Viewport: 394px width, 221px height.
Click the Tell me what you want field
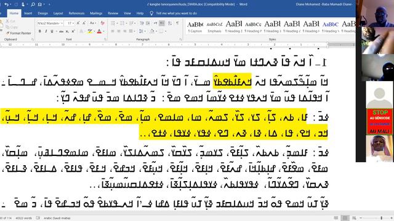click(x=177, y=14)
